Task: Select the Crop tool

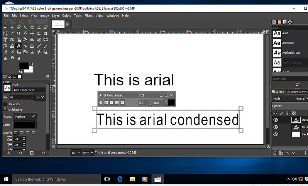Action: pyautogui.click(x=46, y=34)
